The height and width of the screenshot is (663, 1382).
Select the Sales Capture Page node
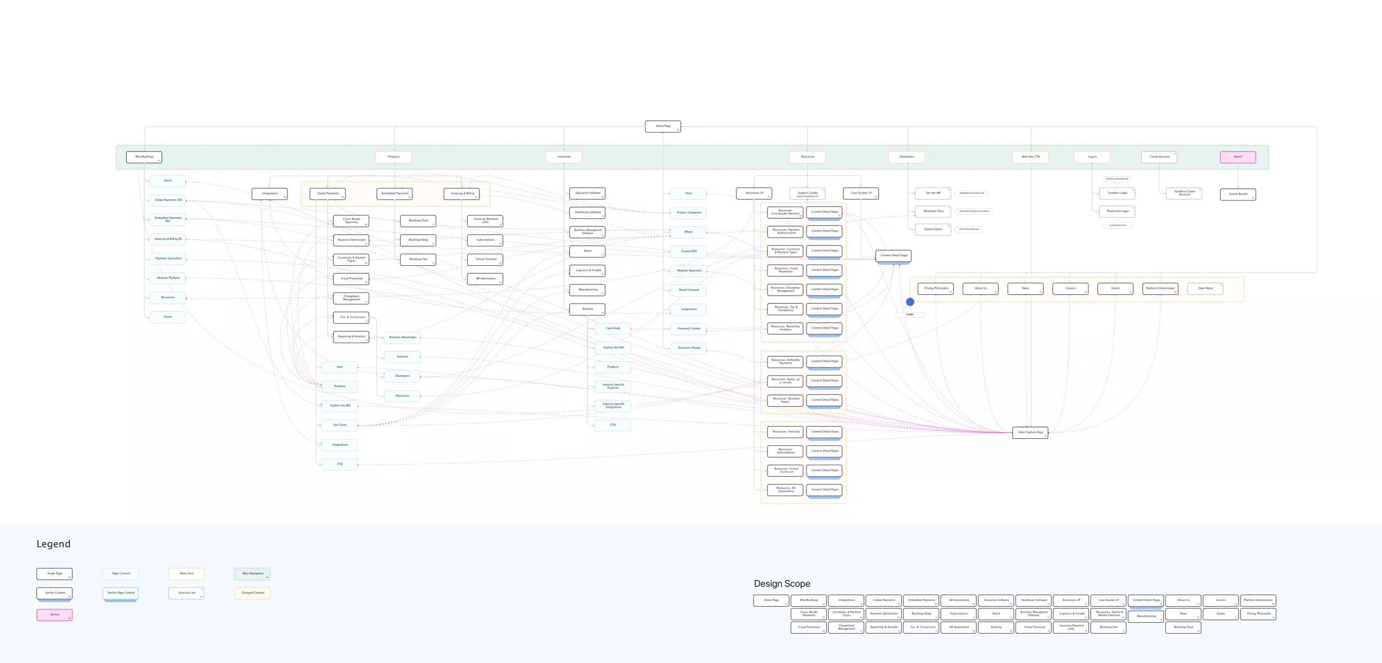(x=1030, y=433)
